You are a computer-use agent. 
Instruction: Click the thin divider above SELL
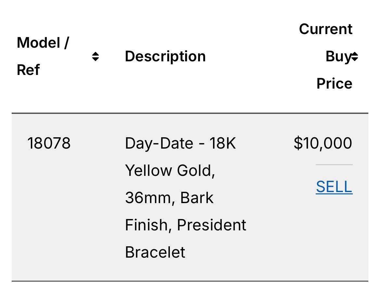point(334,165)
